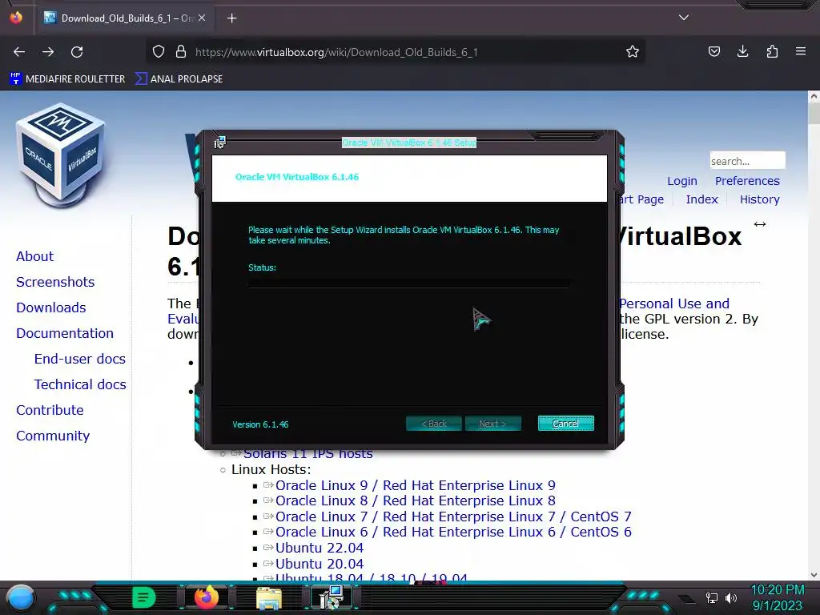Click the setup dialog title bar icon
The height and width of the screenshot is (615, 820).
219,143
